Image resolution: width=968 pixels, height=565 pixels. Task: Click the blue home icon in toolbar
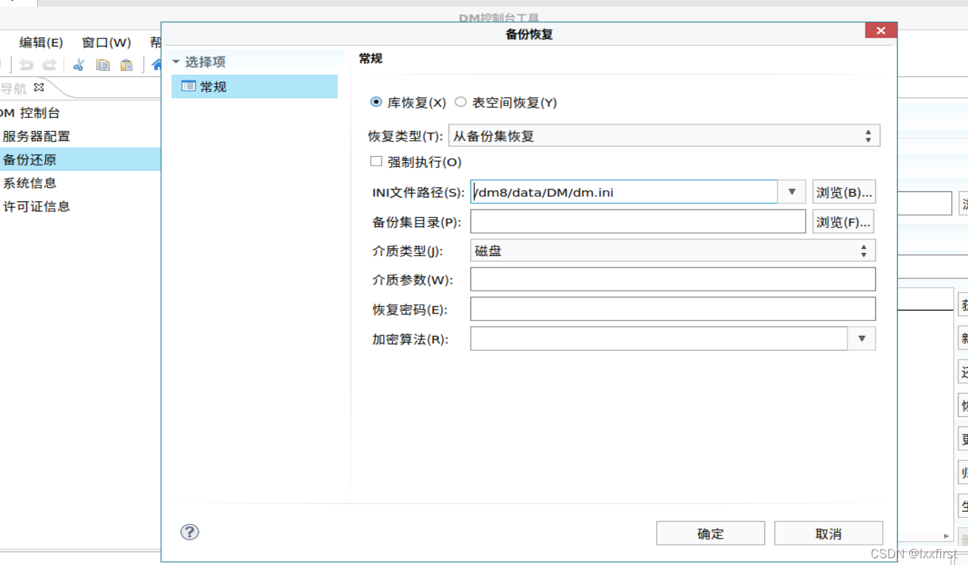(x=156, y=65)
